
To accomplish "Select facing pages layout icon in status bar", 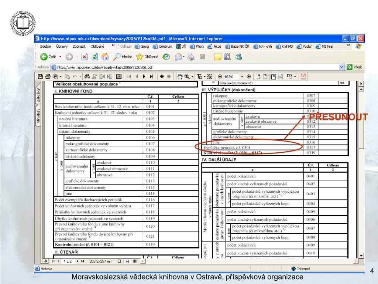I will [x=135, y=261].
